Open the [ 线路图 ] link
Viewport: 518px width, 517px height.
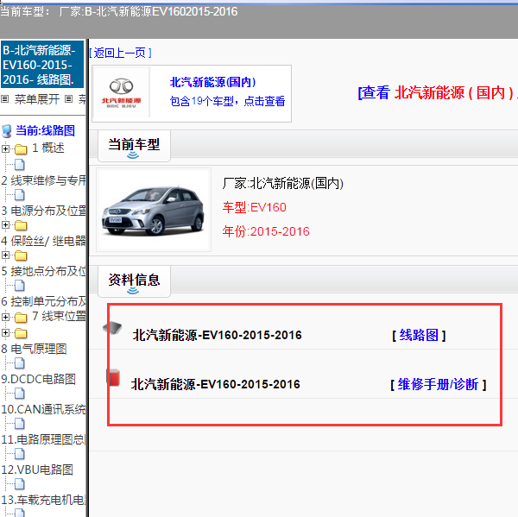coord(419,335)
